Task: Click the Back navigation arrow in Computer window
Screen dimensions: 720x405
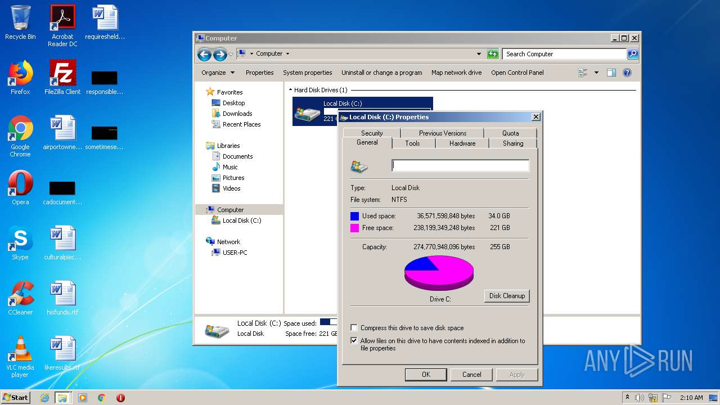Action: (x=205, y=54)
